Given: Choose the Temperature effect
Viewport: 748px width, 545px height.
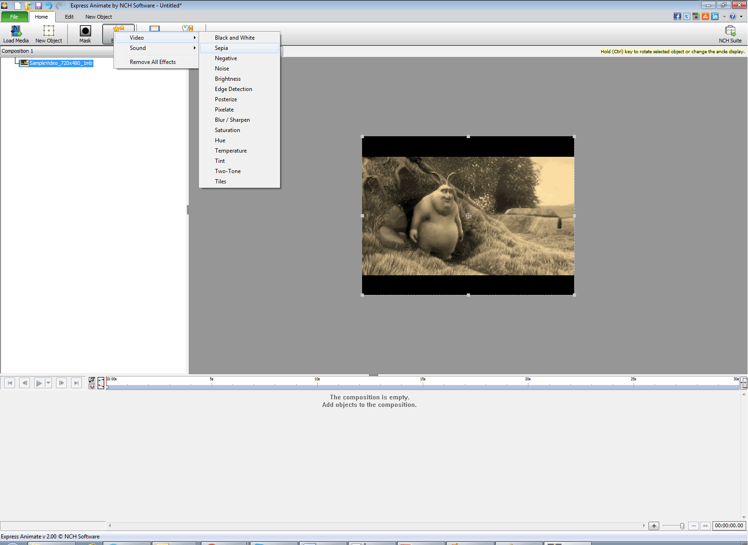Looking at the screenshot, I should coord(240,151).
